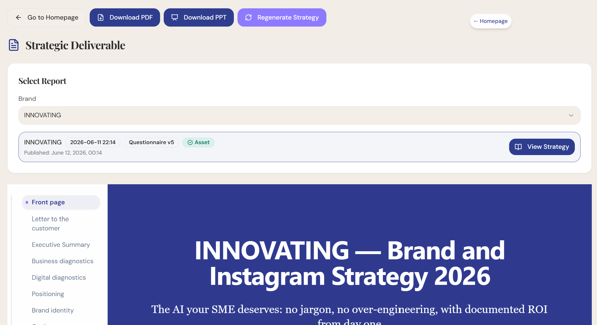
Task: Click the open book icon on View Strategy
Action: coord(518,147)
